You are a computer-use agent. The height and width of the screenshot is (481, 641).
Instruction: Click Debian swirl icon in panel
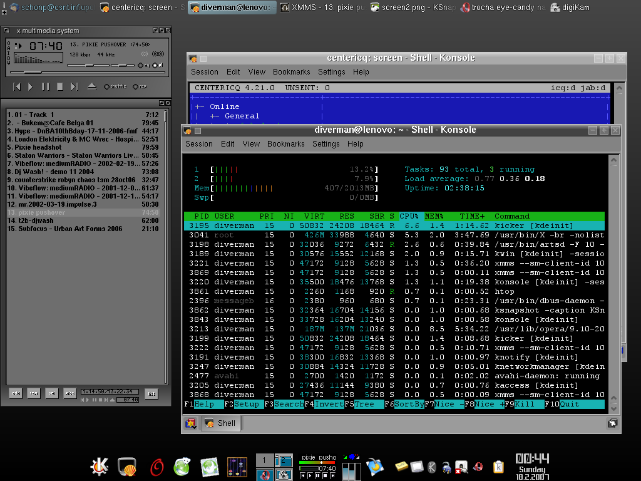156,467
